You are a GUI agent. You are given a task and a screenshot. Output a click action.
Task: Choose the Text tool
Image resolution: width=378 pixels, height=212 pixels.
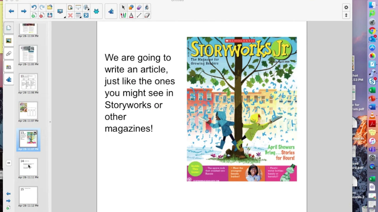(131, 15)
